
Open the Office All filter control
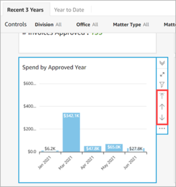(x=87, y=24)
